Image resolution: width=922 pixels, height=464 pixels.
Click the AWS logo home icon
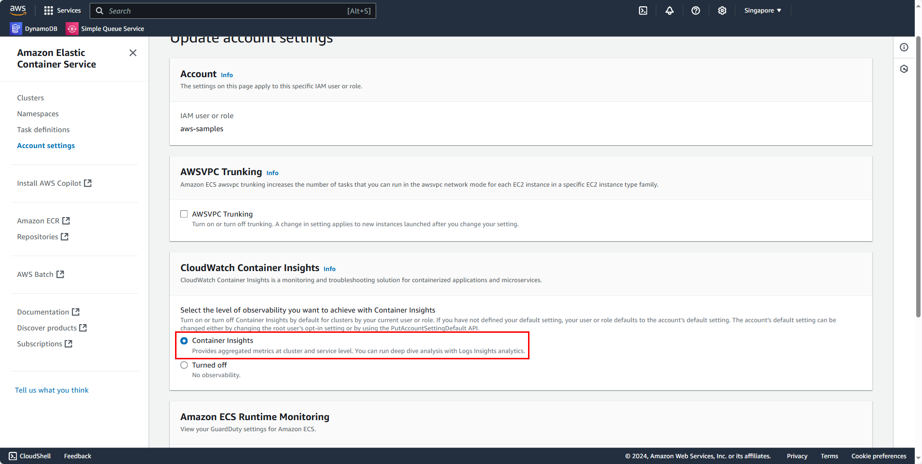pos(18,10)
